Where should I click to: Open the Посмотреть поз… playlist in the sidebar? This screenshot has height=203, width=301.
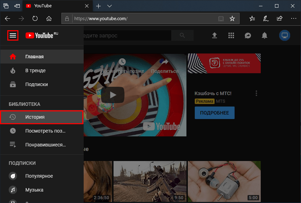[42, 131]
